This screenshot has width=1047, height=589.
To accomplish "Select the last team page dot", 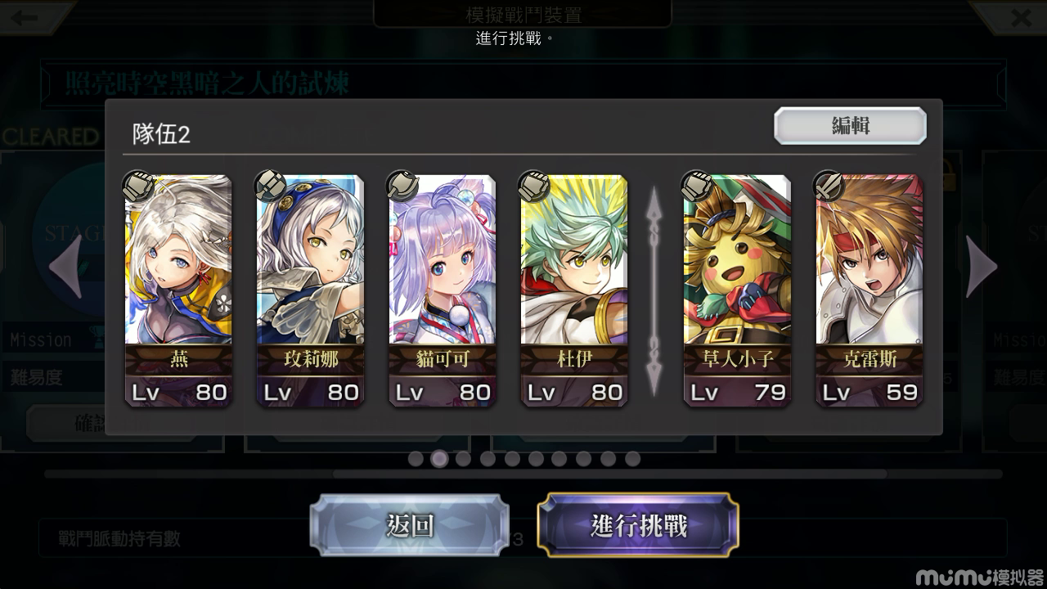I will coord(632,459).
